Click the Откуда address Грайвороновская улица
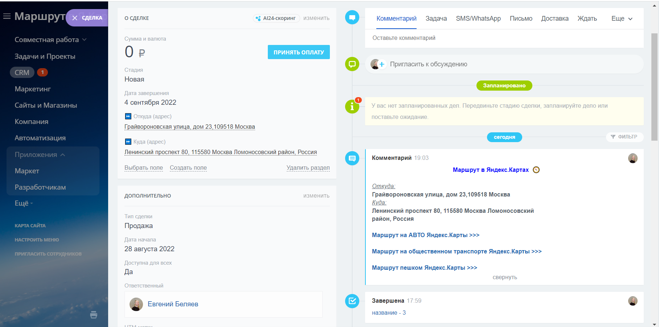Image resolution: width=659 pixels, height=327 pixels. (x=190, y=127)
